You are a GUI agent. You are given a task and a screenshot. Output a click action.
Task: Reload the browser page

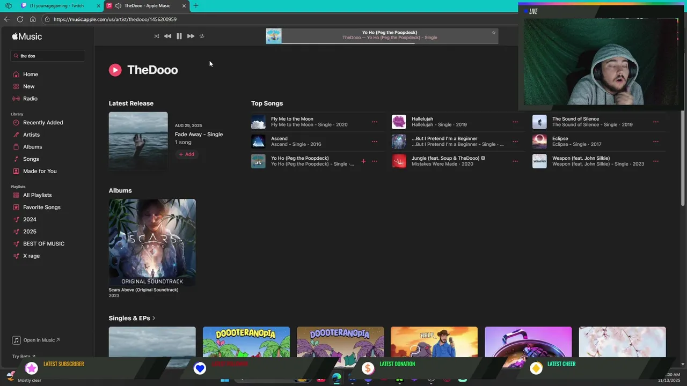[20, 19]
